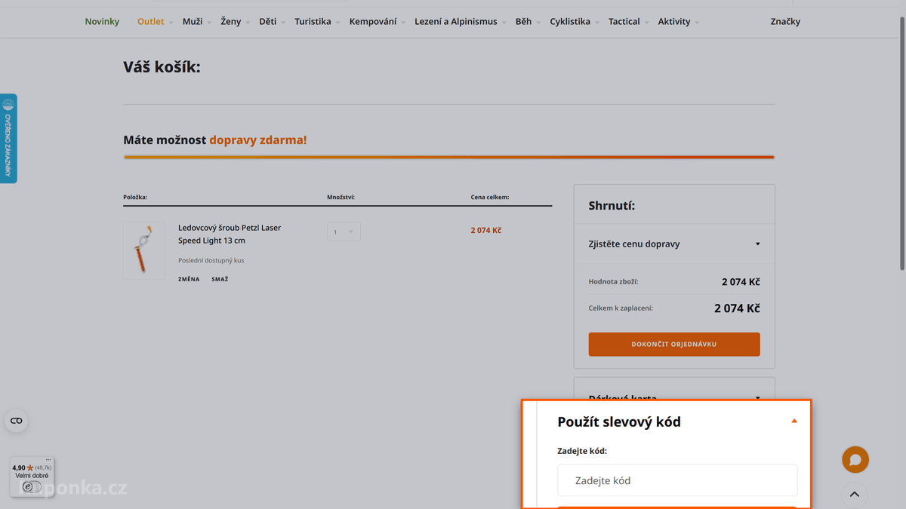Screen dimensions: 906x509
Task: Click the Velmi dobré rating label
Action: click(x=32, y=476)
